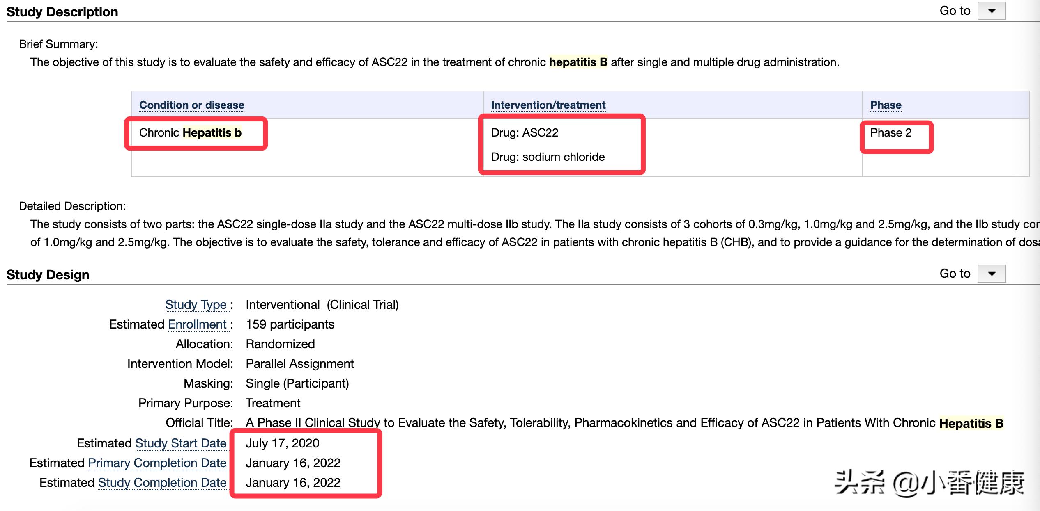Click the Study Description section heading
Screen dimensions: 1040x511
(62, 11)
